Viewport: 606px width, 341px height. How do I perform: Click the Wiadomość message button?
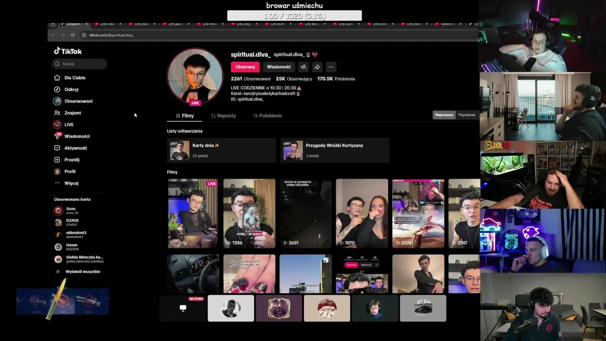click(x=279, y=67)
